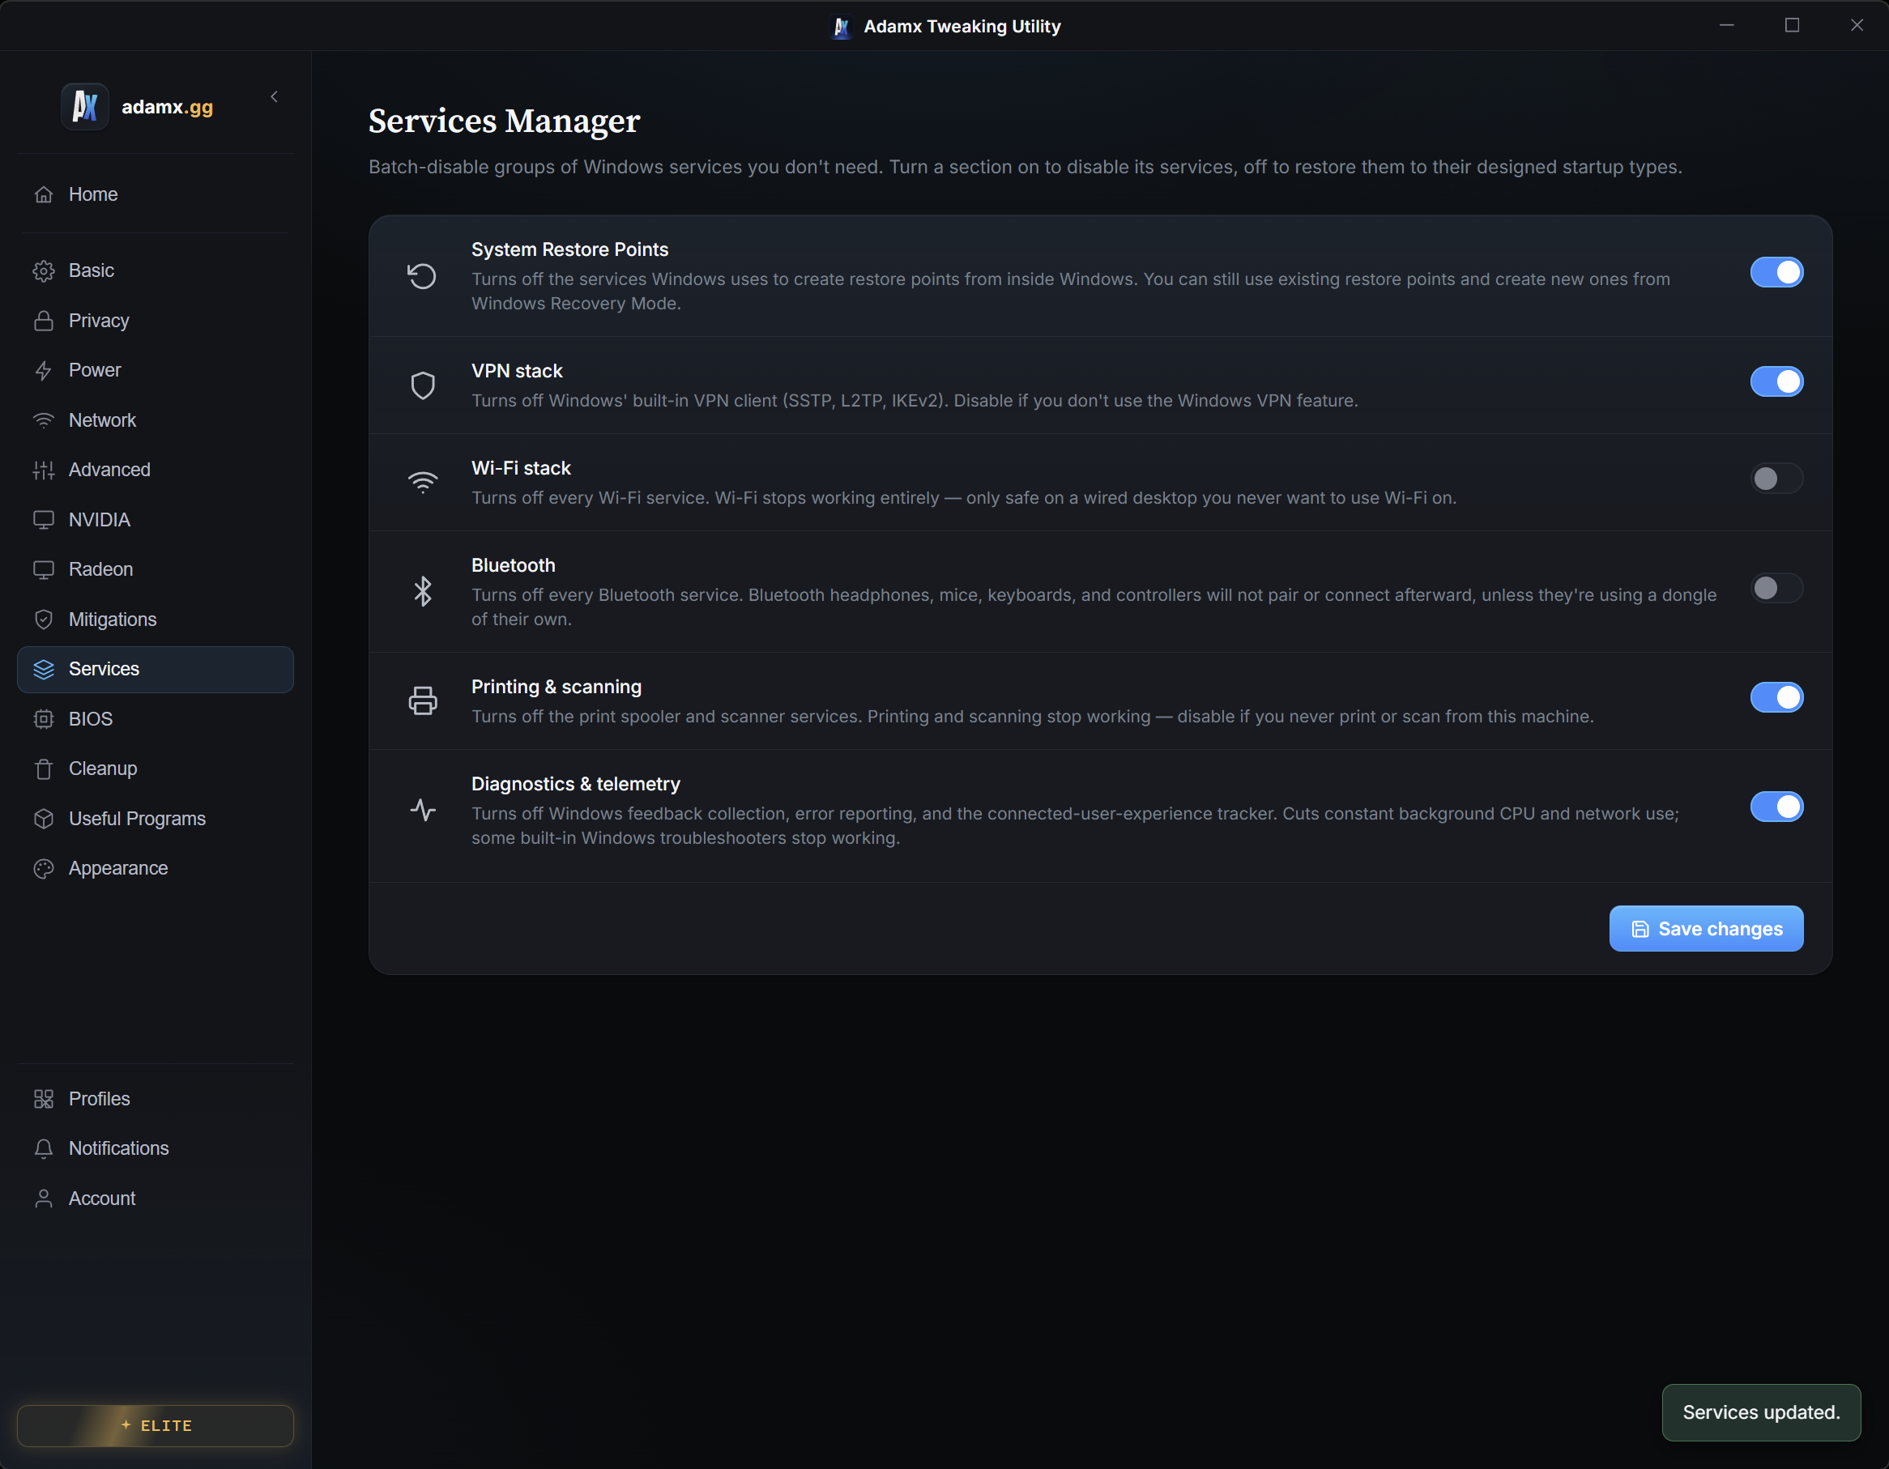This screenshot has height=1469, width=1889.
Task: Open the Account page label
Action: pos(102,1199)
